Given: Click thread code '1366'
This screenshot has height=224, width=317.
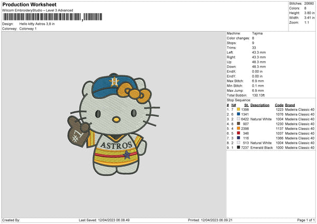Looking at the screenshot, I should (279, 138).
